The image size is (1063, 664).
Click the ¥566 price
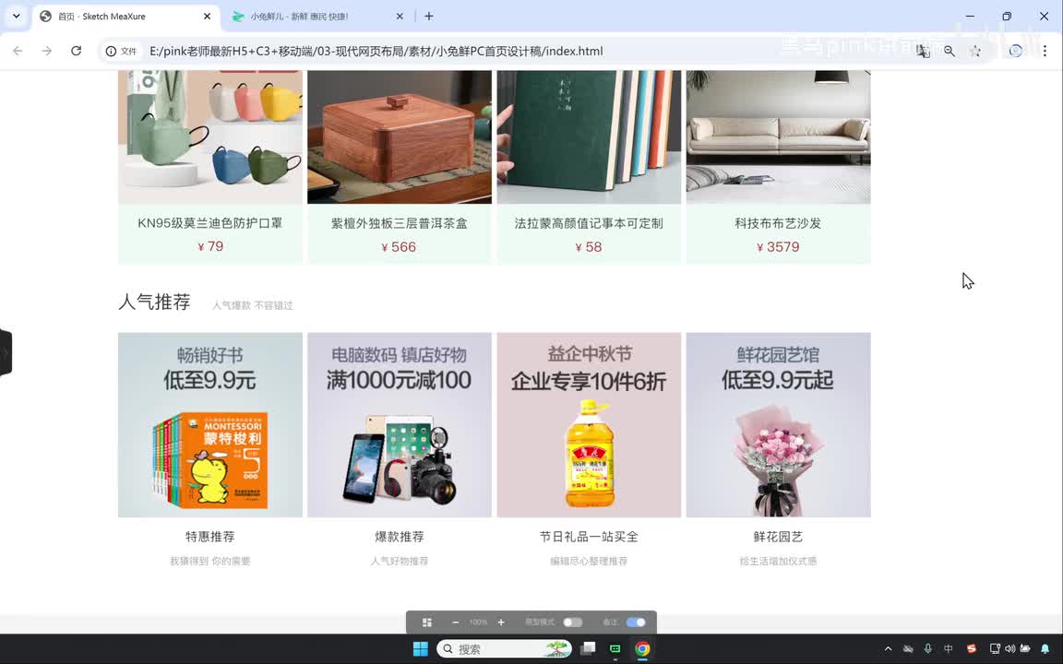pos(400,246)
